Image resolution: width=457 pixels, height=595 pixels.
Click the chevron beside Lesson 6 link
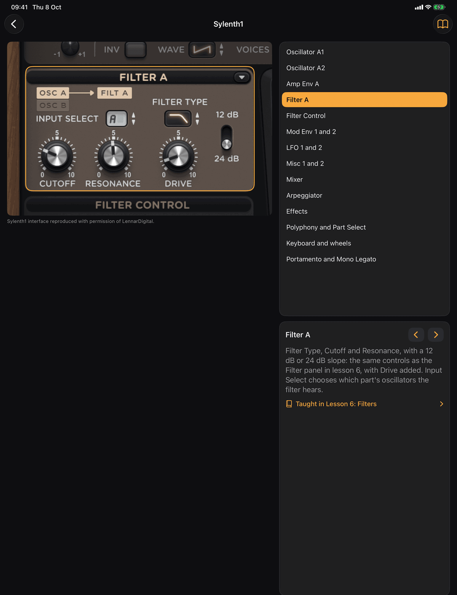click(x=441, y=404)
